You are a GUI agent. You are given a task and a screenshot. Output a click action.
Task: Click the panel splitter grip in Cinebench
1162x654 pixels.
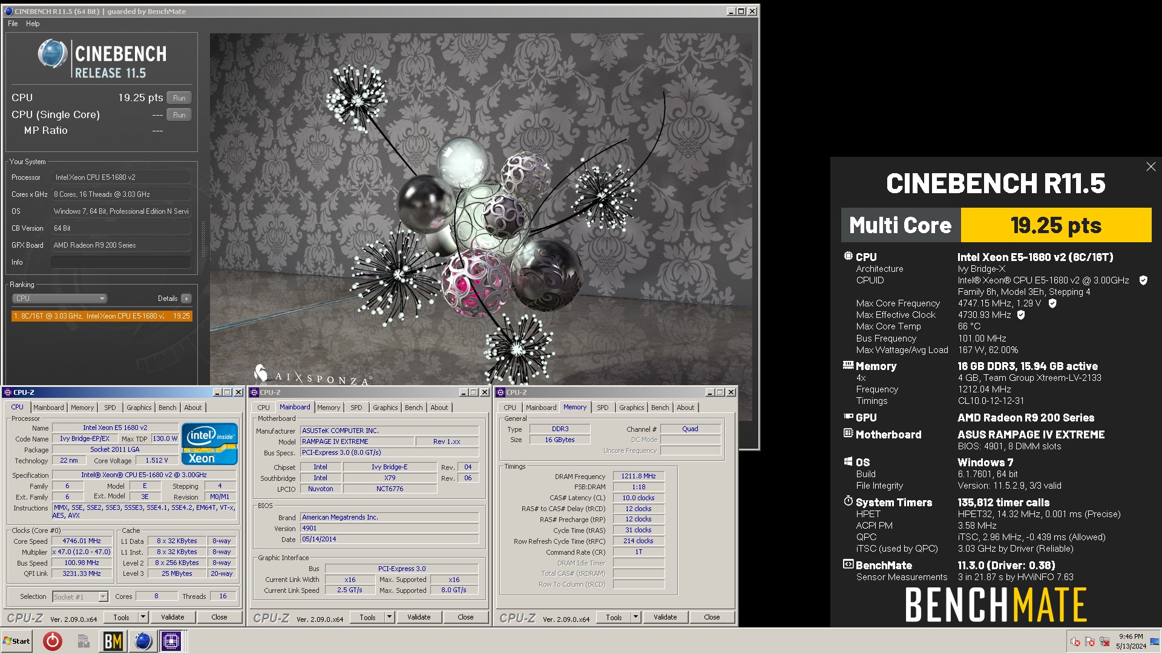point(203,239)
